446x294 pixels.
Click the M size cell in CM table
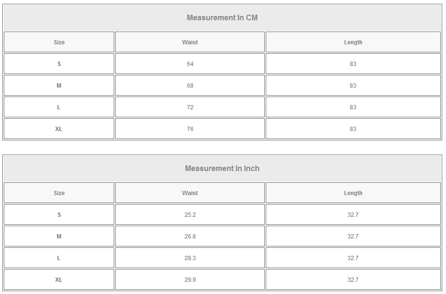pyautogui.click(x=59, y=86)
